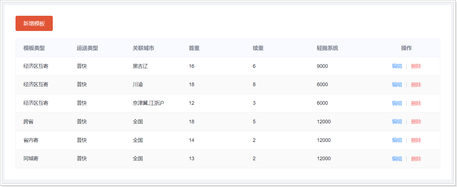Select the 京津冀,江浙沪 city cell
The width and height of the screenshot is (457, 187).
[x=148, y=103]
